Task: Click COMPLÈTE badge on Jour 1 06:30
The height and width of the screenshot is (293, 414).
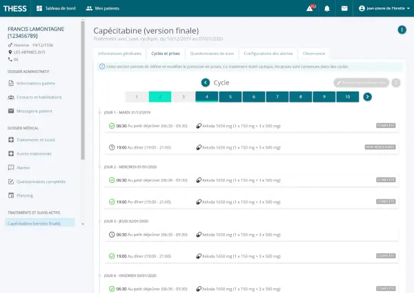Action: tap(386, 126)
